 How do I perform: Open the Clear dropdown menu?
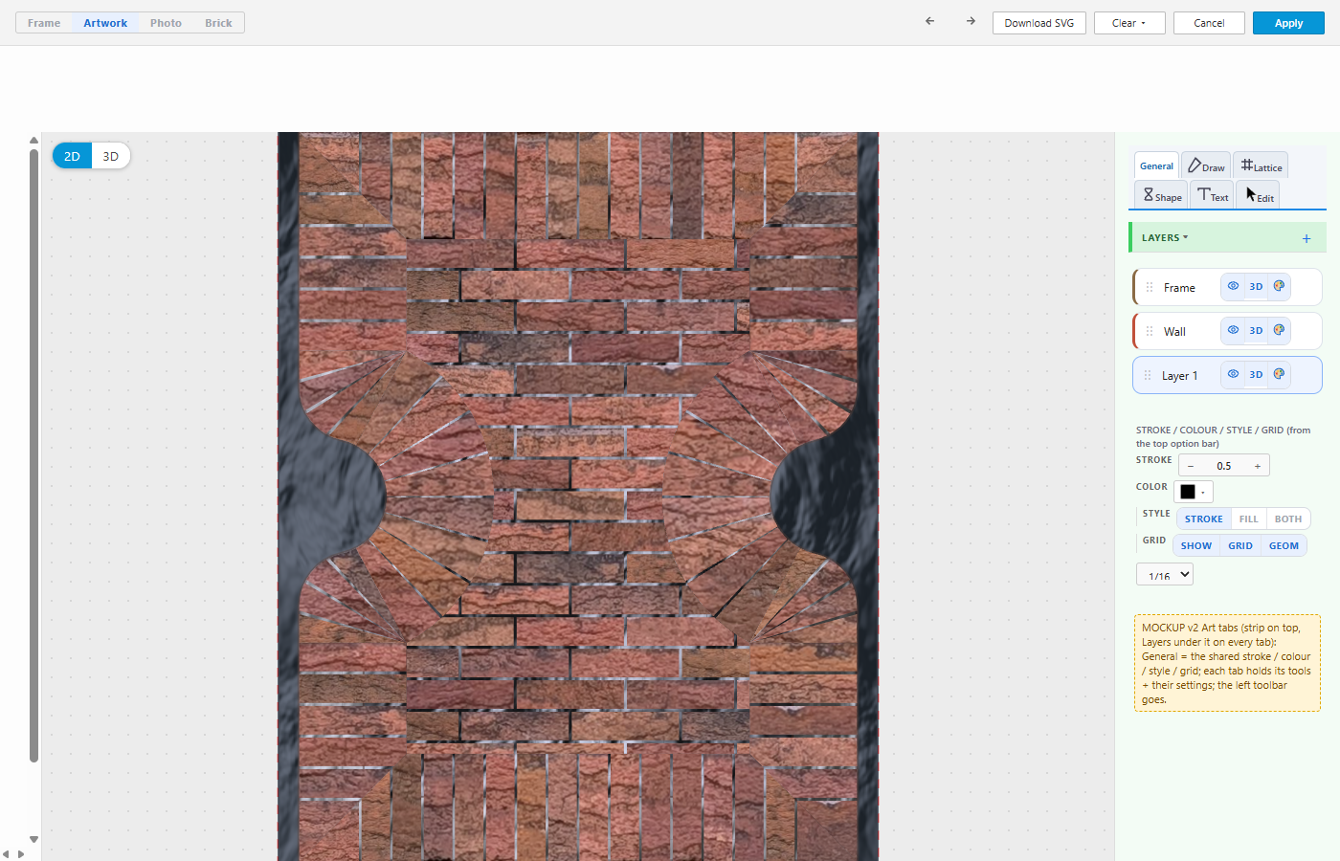pos(1129,23)
